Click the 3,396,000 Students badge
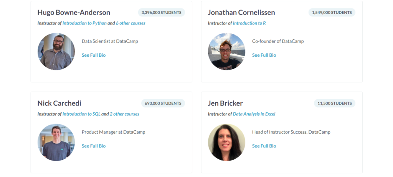Viewport: 393px width, 177px height. tap(161, 13)
